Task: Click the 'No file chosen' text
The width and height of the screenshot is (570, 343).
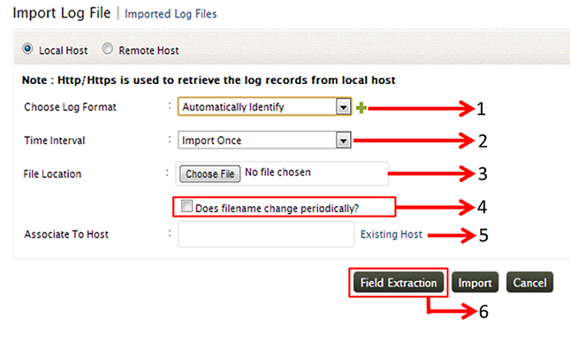Action: coord(276,174)
